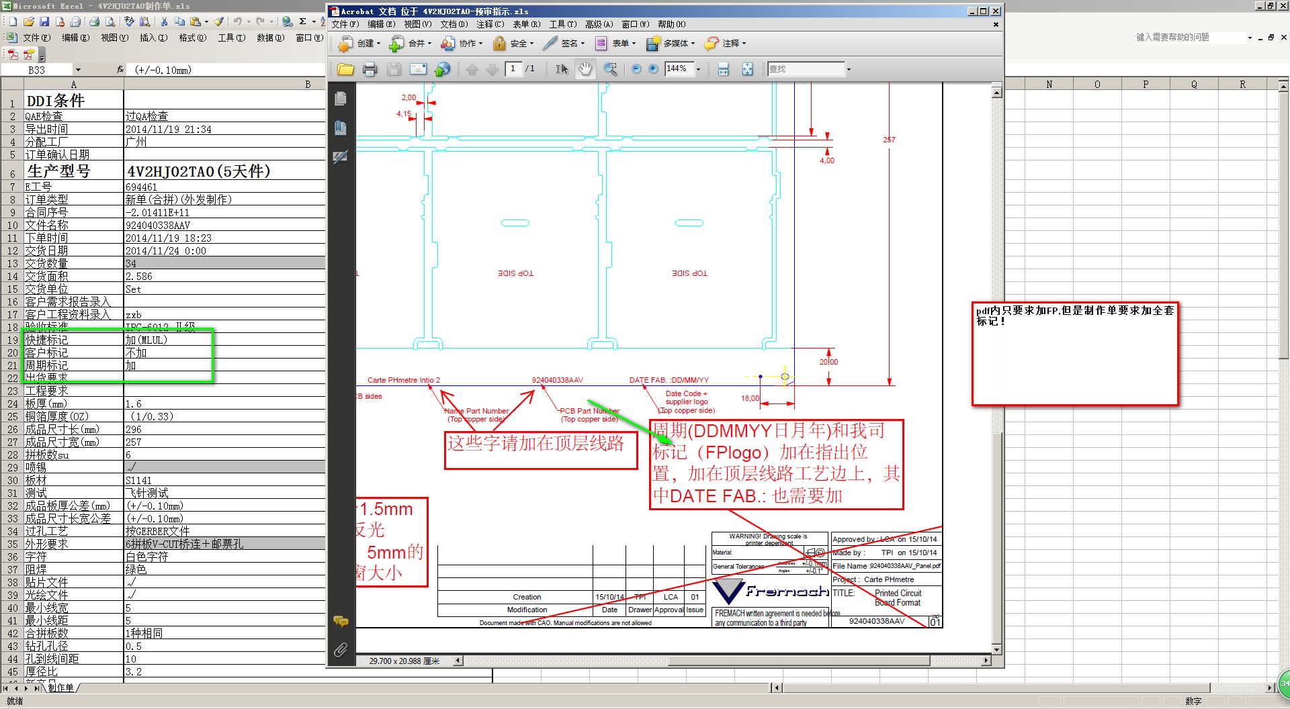The width and height of the screenshot is (1290, 709).
Task: Click Acrobat's Open folder icon
Action: 345,68
